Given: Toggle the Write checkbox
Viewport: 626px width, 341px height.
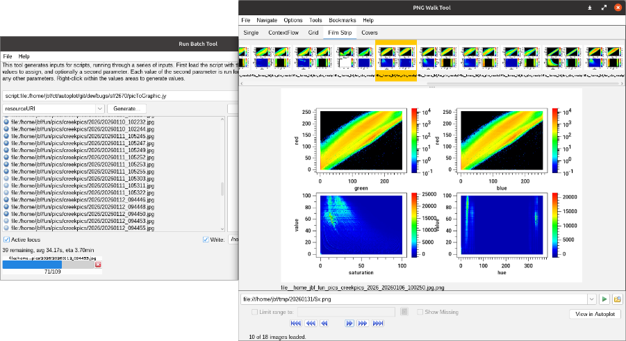Looking at the screenshot, I should click(206, 240).
